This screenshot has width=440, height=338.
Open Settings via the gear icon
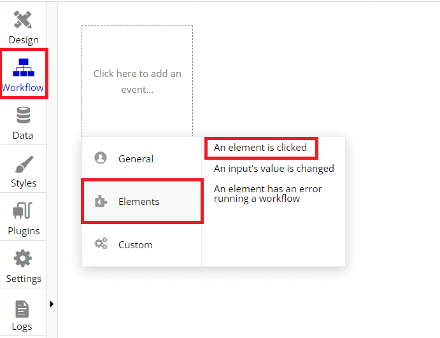tap(23, 259)
